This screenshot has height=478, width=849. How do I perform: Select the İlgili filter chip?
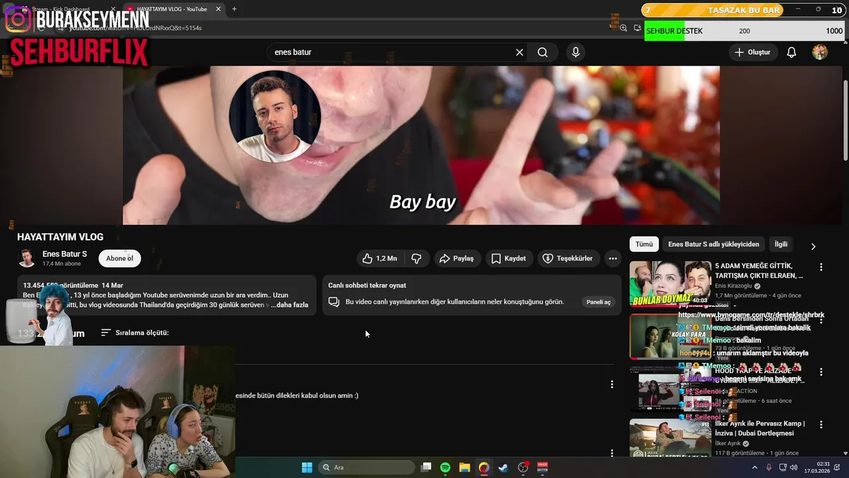coord(781,244)
